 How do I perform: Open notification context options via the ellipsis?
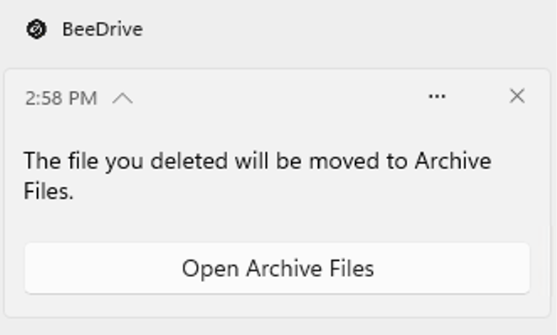click(x=437, y=96)
